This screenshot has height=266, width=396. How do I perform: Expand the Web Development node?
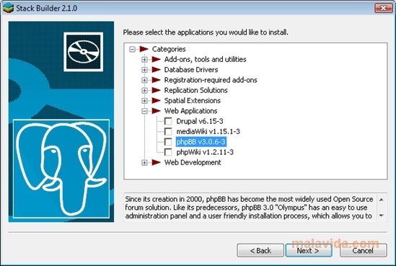[x=144, y=162]
